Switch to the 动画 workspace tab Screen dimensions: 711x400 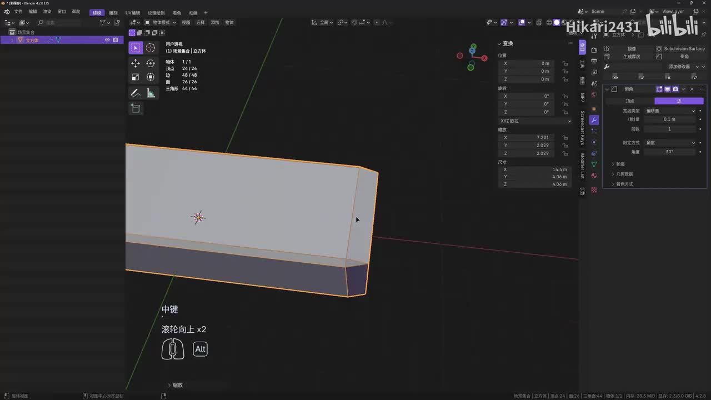193,13
